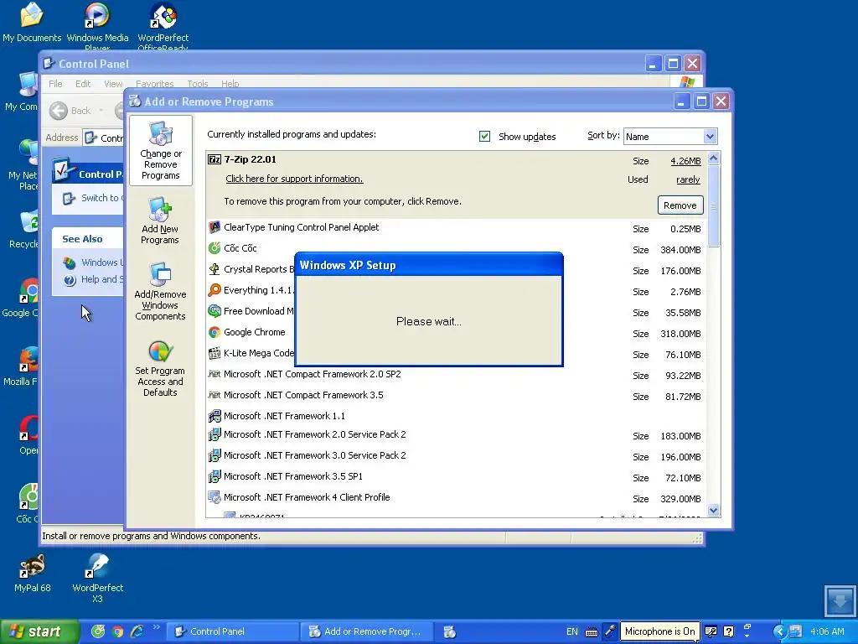Click the program list scrollbar thumb
The height and width of the screenshot is (644, 858).
click(713, 206)
